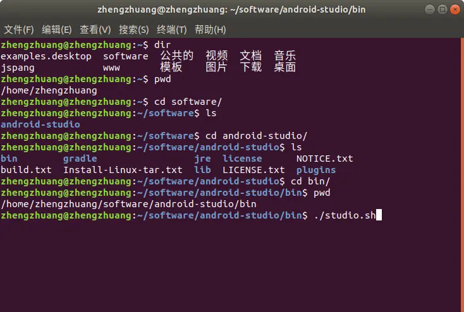The height and width of the screenshot is (312, 464).
Task: Open the 帮助(H) menu
Action: 210,30
